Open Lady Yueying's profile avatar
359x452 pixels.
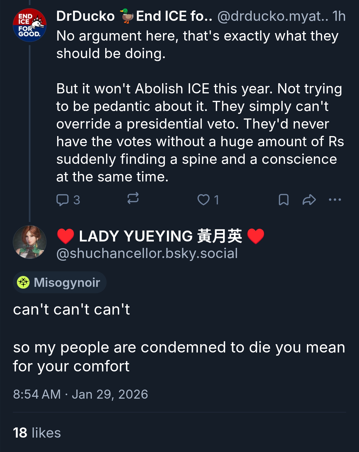(30, 242)
